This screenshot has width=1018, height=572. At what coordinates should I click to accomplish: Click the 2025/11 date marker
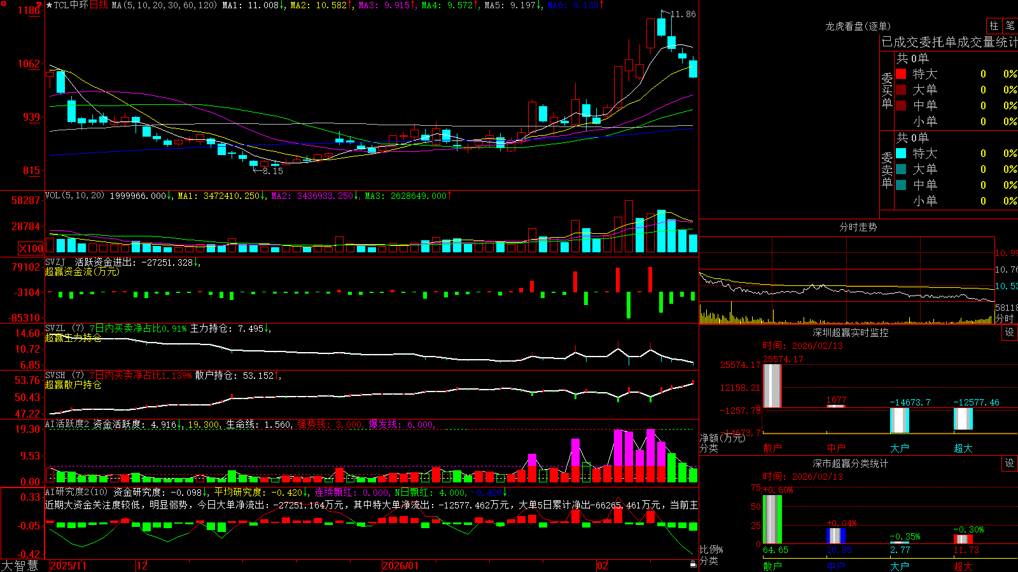pyautogui.click(x=68, y=566)
